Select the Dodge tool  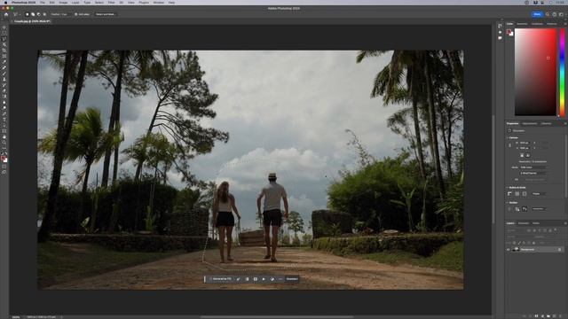click(4, 108)
